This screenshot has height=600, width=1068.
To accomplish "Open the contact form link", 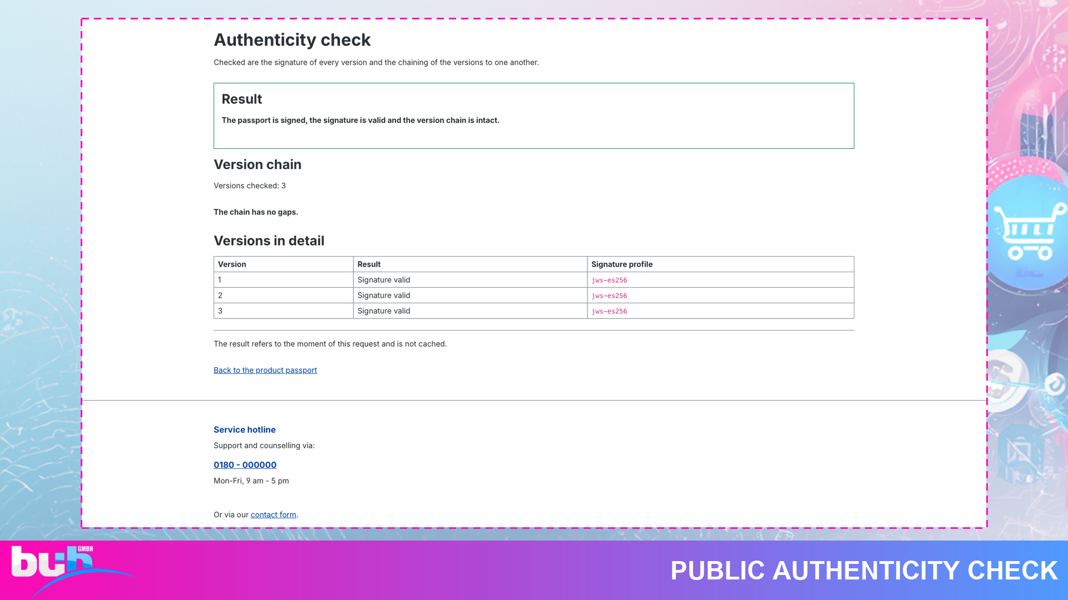I will coord(273,514).
